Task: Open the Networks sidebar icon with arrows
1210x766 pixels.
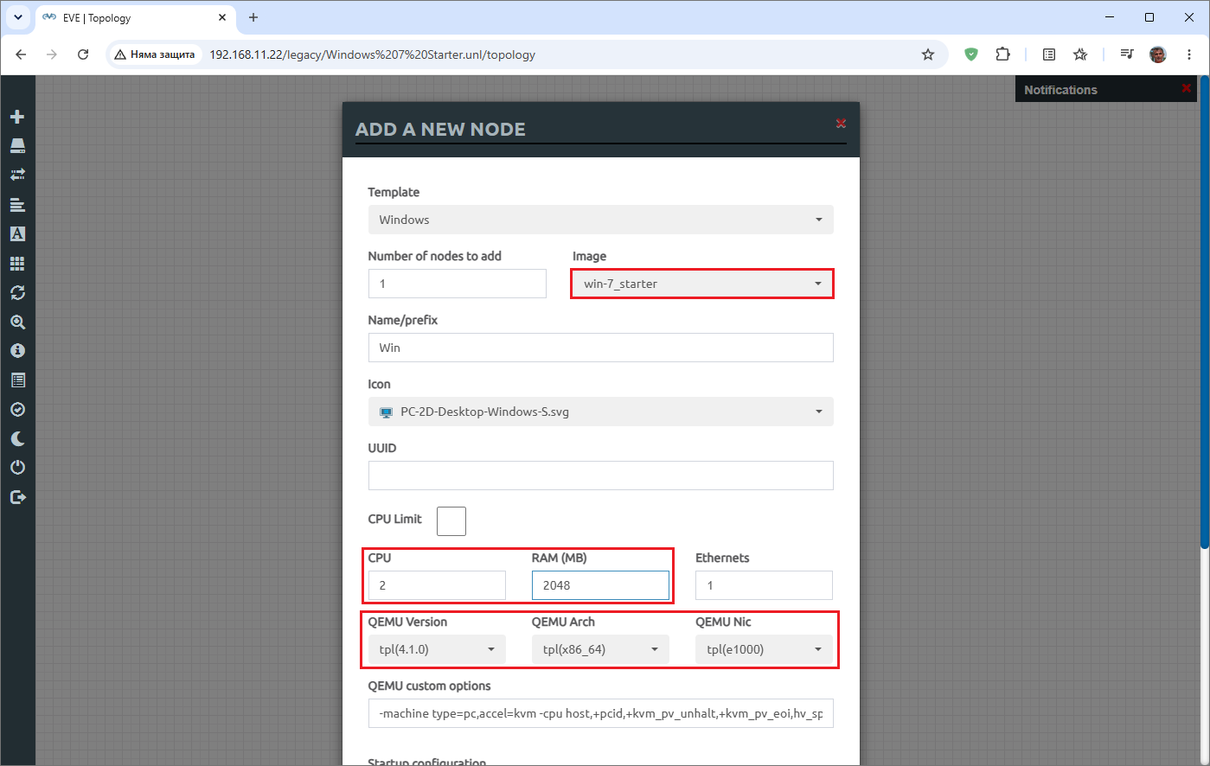Action: 17,175
